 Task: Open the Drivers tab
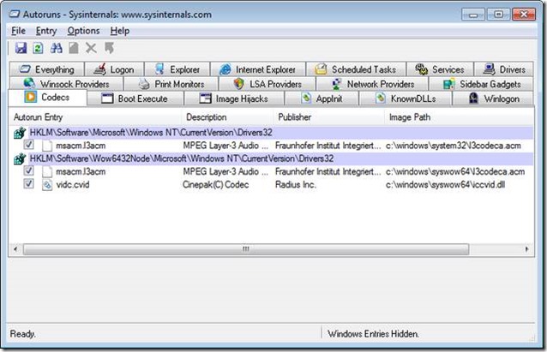(504, 69)
